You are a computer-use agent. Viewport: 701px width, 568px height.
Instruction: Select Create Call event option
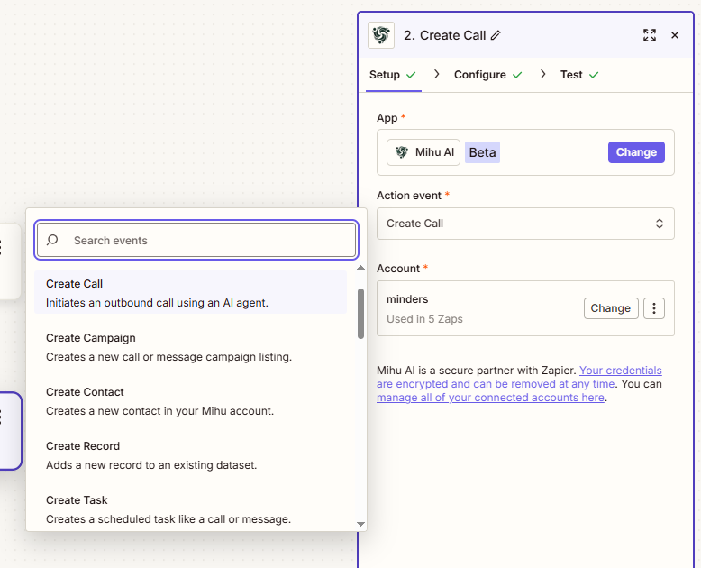tap(190, 292)
